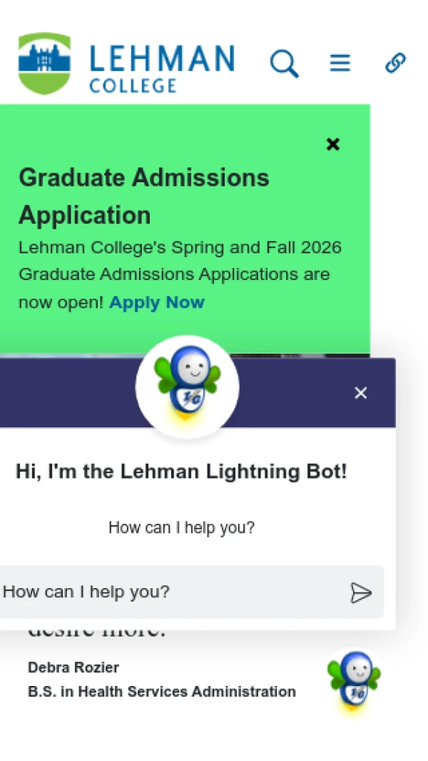
Task: Click the chain-link quick links icon
Action: pos(395,64)
